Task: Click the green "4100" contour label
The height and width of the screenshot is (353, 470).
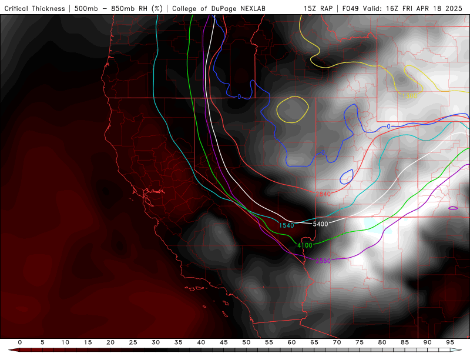Action: [305, 245]
